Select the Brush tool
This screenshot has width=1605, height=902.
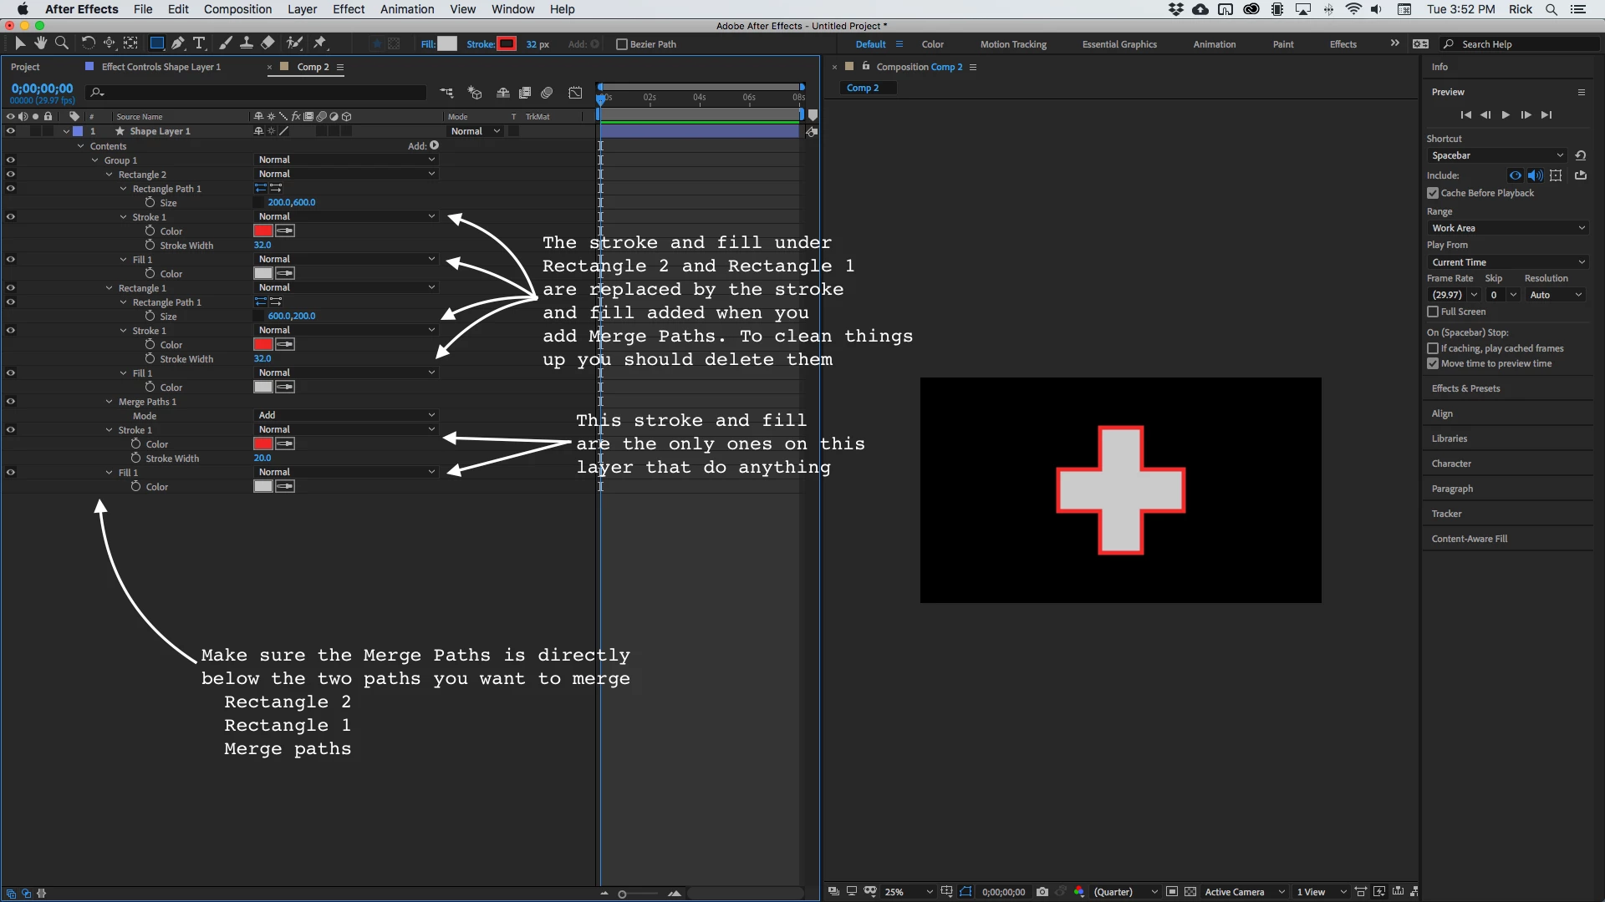226,43
